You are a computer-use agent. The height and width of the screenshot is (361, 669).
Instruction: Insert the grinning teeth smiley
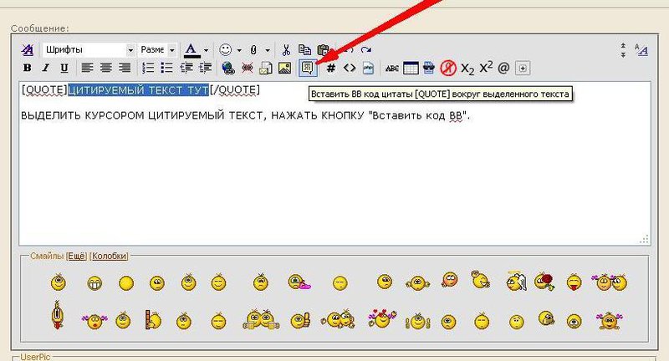click(x=94, y=283)
